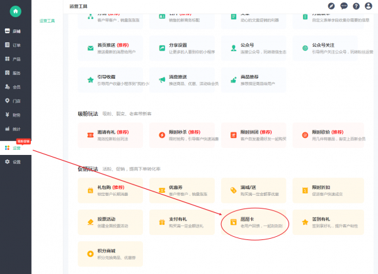Select 统计 in the sidebar

pyautogui.click(x=16, y=129)
